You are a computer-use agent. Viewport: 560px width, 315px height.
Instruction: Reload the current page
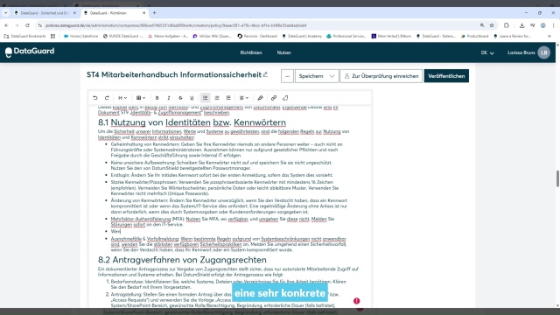(27, 25)
